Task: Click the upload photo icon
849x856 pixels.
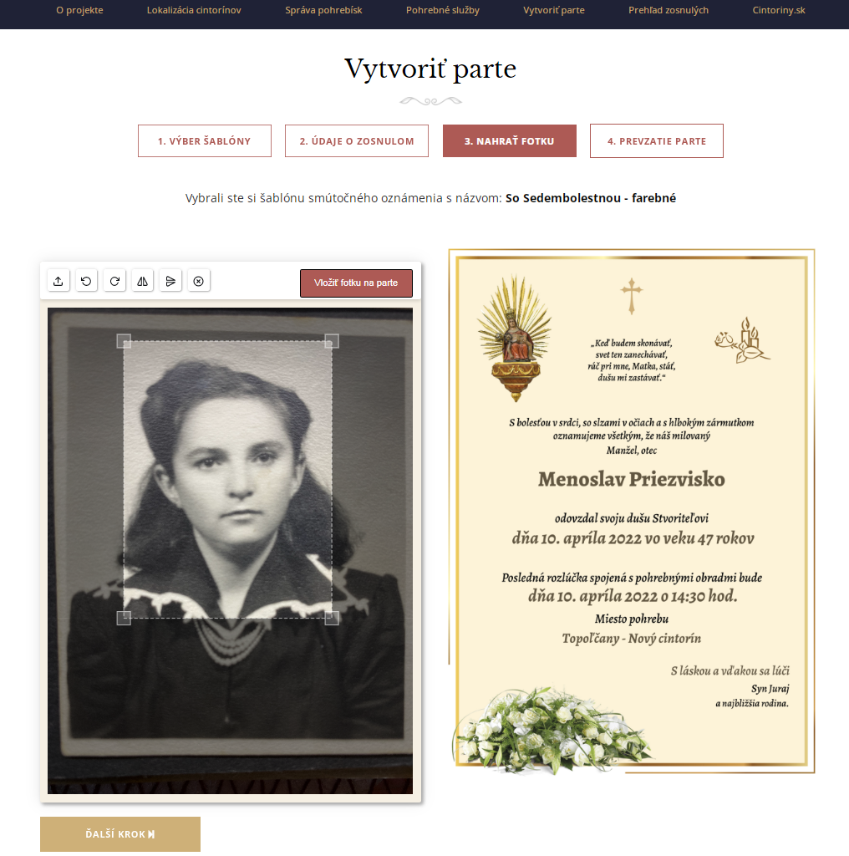Action: point(58,281)
